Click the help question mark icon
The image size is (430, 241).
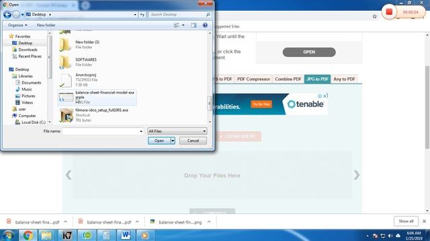coord(205,25)
